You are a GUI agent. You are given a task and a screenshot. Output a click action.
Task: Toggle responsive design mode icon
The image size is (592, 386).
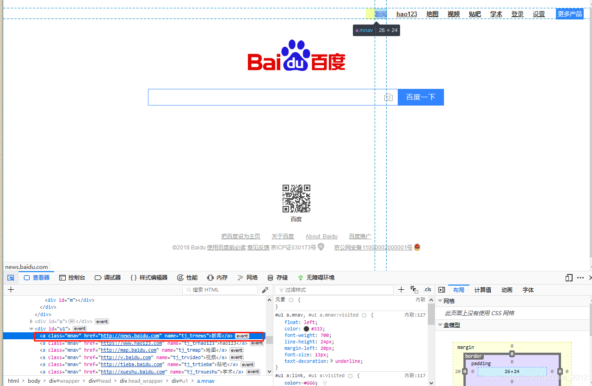(569, 278)
